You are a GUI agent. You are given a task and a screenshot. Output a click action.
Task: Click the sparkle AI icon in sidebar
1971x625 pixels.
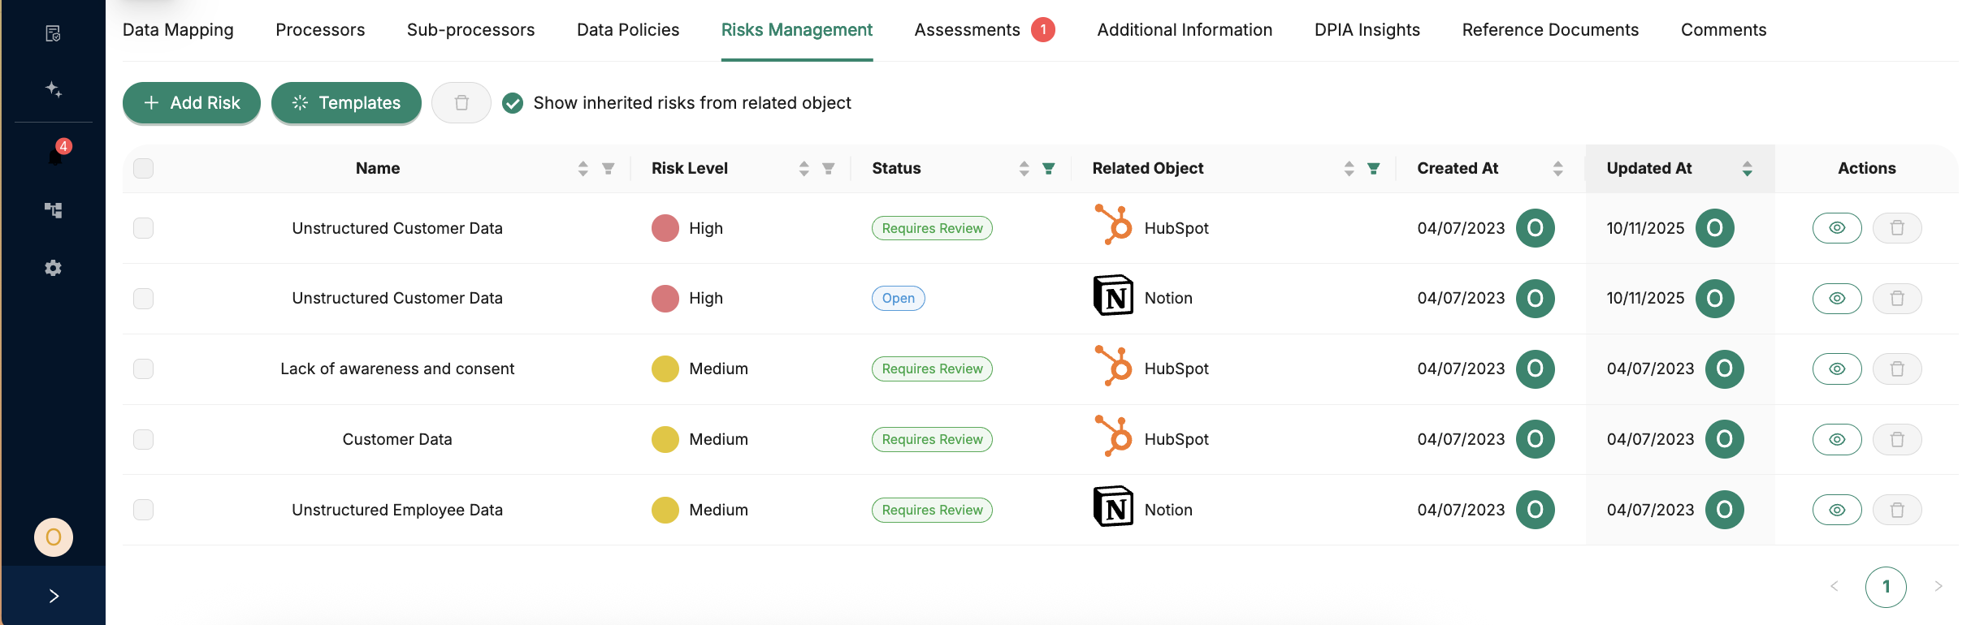tap(54, 89)
